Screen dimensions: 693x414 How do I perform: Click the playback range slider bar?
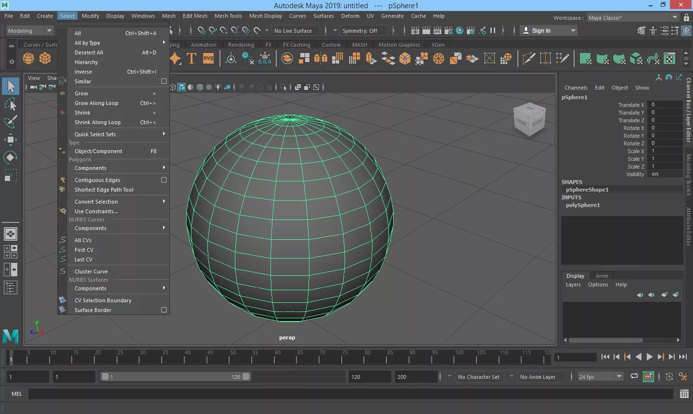coord(175,377)
